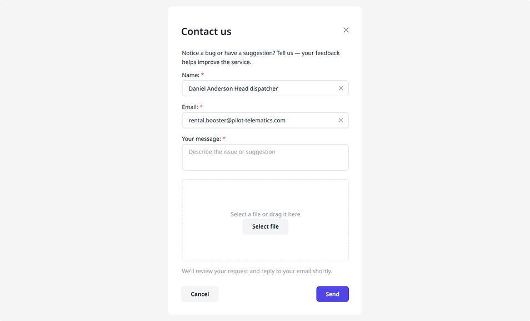The width and height of the screenshot is (530, 321).
Task: Close the Contact us dialog
Action: [346, 30]
